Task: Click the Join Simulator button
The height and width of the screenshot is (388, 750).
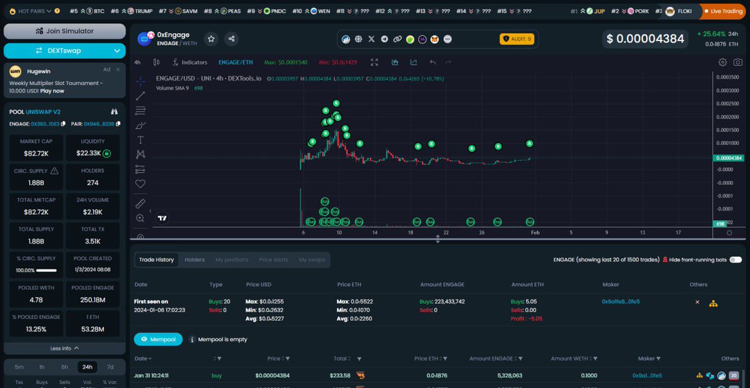Action: (64, 31)
